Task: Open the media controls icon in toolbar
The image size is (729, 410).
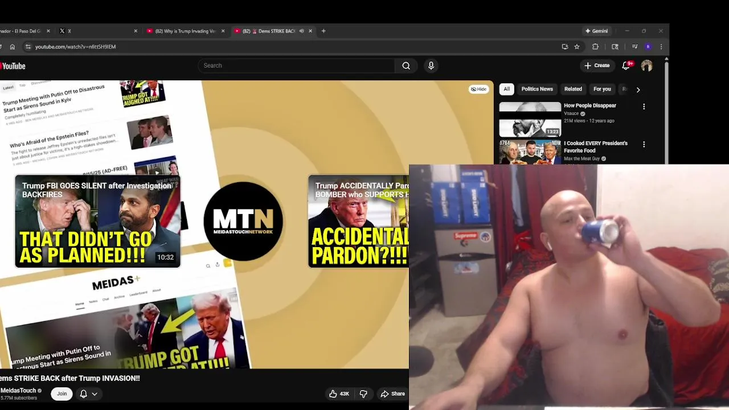Action: coord(635,47)
